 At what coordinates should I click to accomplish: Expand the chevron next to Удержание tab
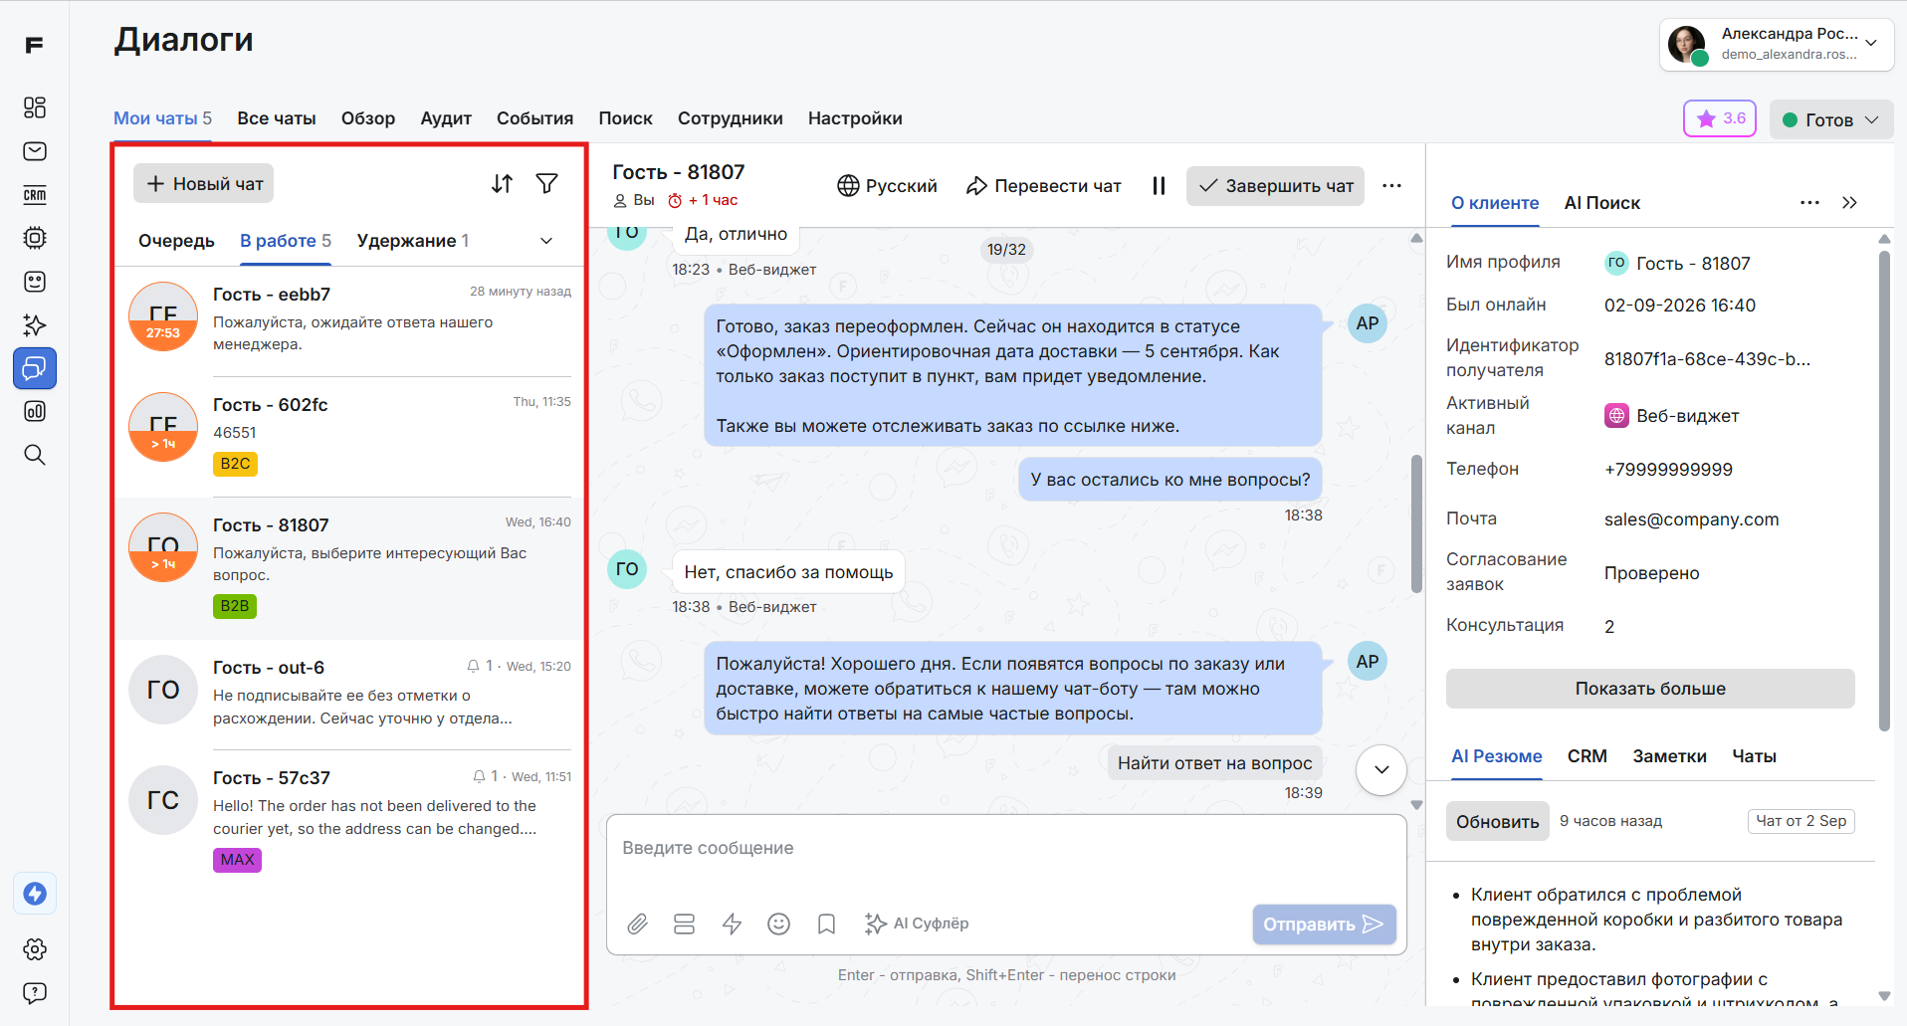pyautogui.click(x=546, y=241)
